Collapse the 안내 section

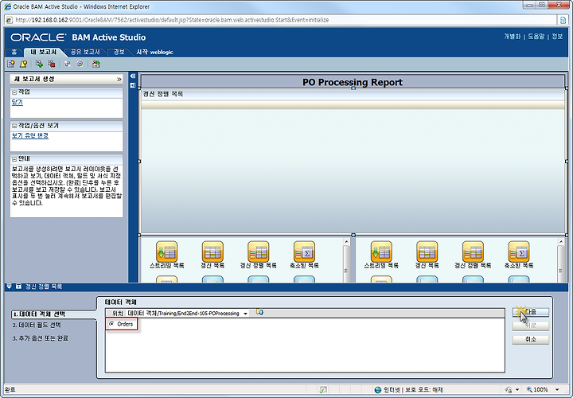14,159
